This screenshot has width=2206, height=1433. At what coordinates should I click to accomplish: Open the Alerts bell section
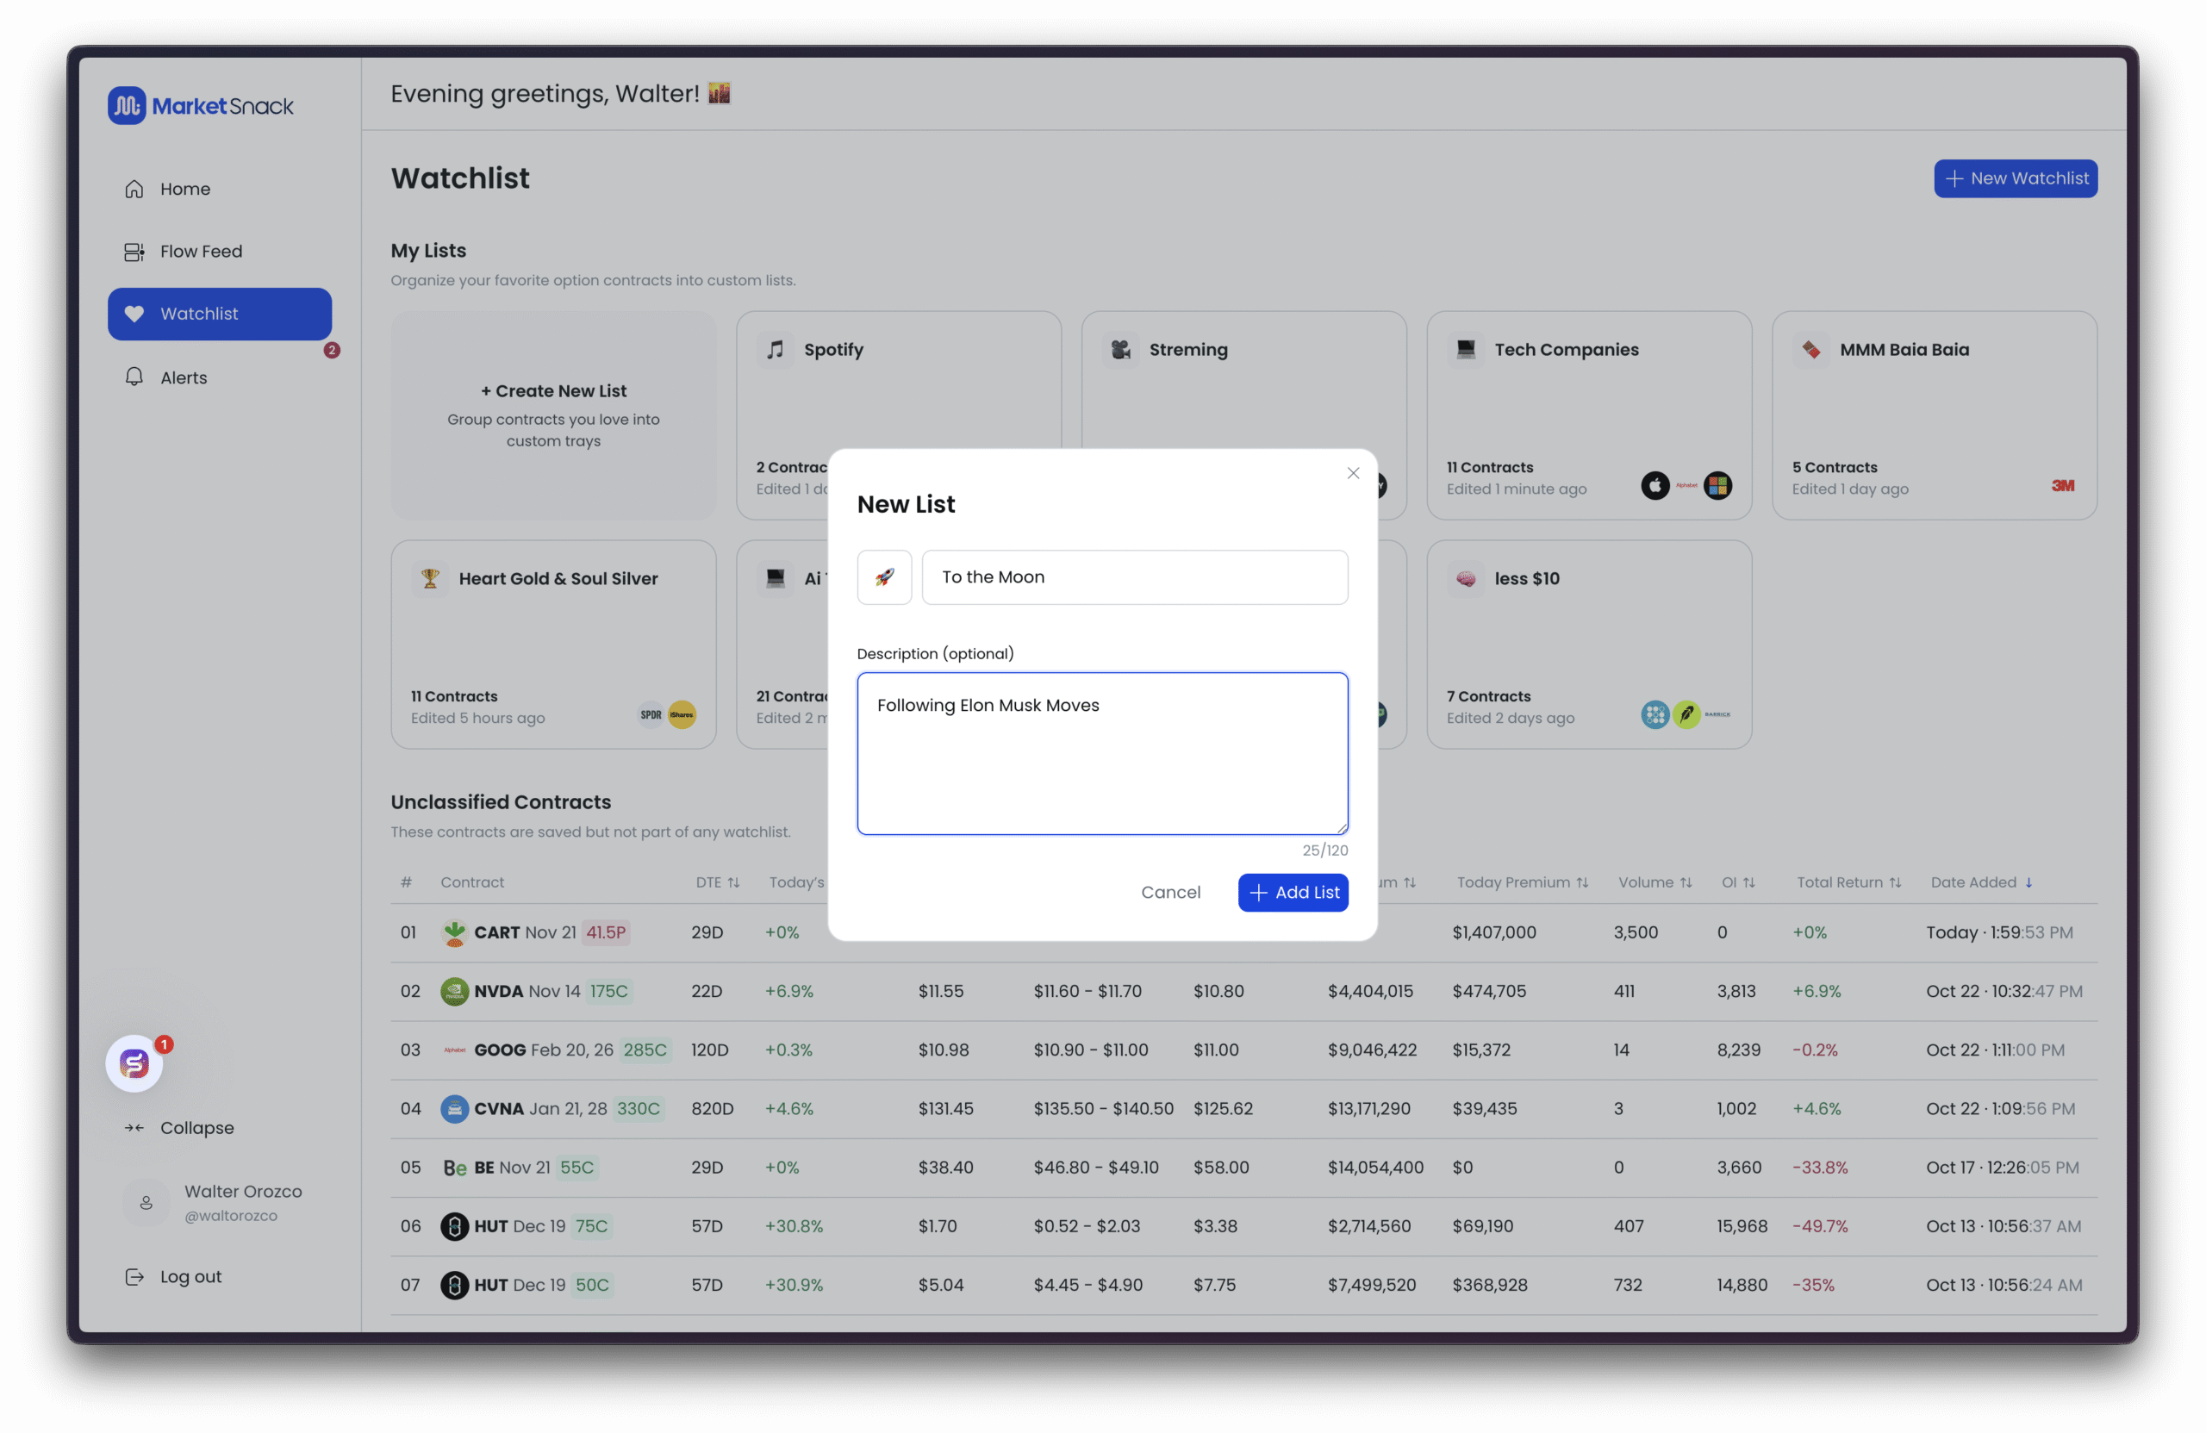point(183,377)
